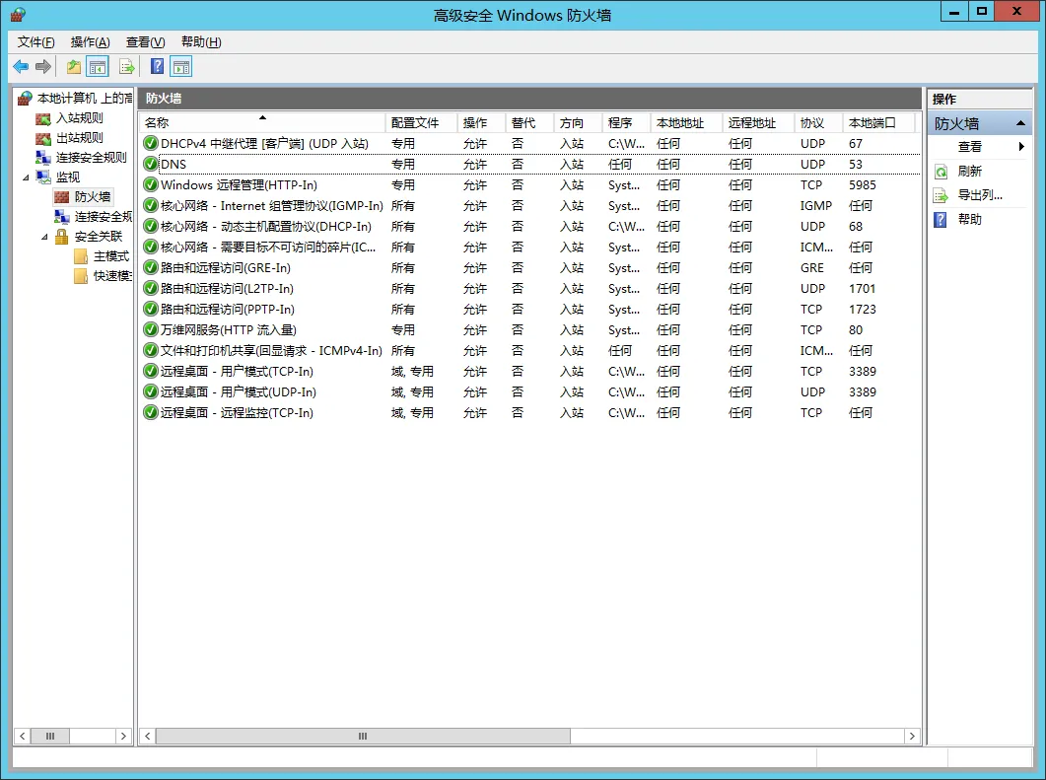Sort by the 程序 column header
This screenshot has width=1046, height=780.
click(x=626, y=123)
